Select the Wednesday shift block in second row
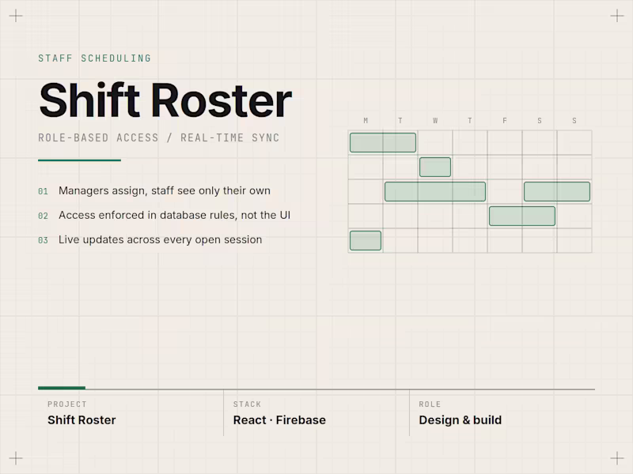 point(435,167)
